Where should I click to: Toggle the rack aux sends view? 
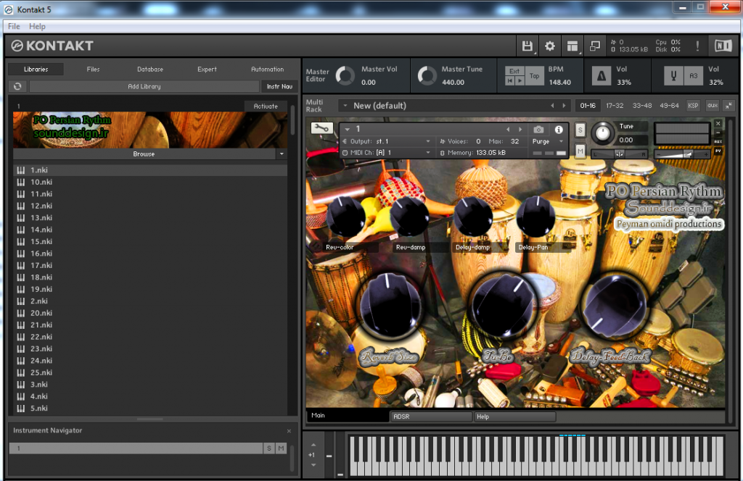point(713,106)
